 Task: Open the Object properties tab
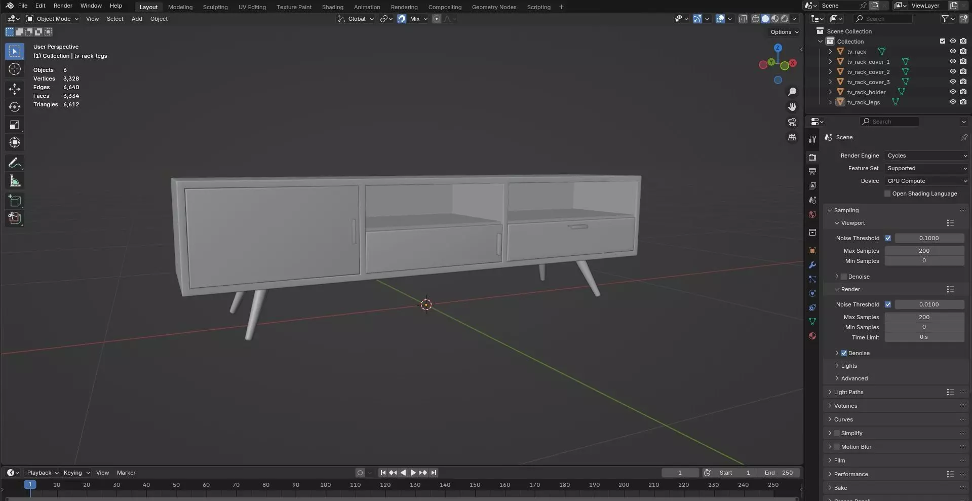click(812, 251)
